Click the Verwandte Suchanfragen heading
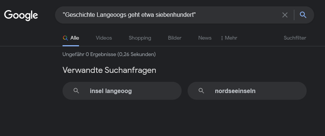 pyautogui.click(x=109, y=70)
